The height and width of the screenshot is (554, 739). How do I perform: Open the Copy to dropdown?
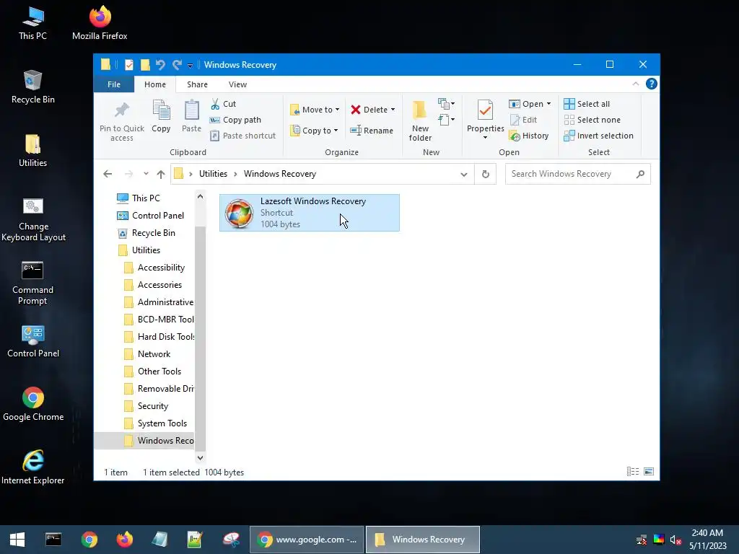(x=315, y=131)
